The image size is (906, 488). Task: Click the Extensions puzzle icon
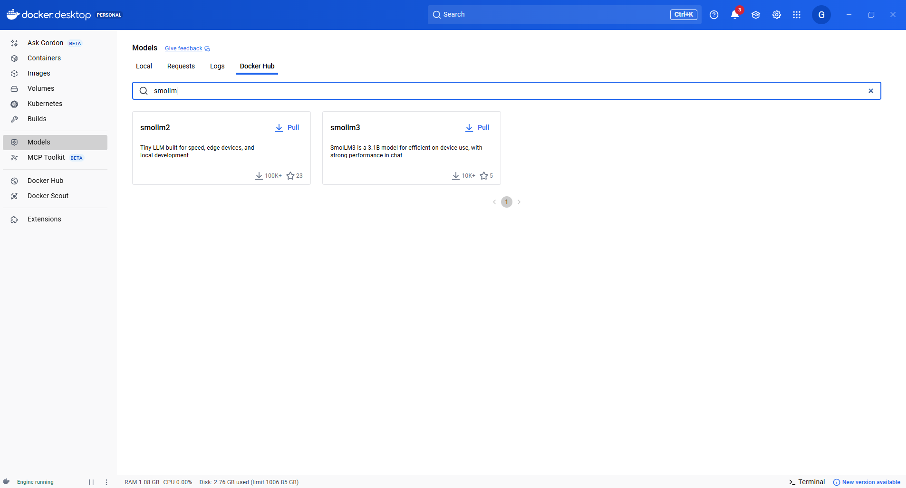tap(14, 220)
